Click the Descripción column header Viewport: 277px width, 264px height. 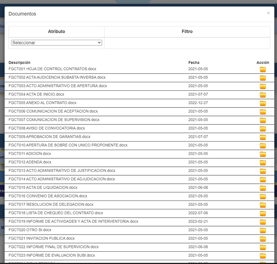coord(19,62)
